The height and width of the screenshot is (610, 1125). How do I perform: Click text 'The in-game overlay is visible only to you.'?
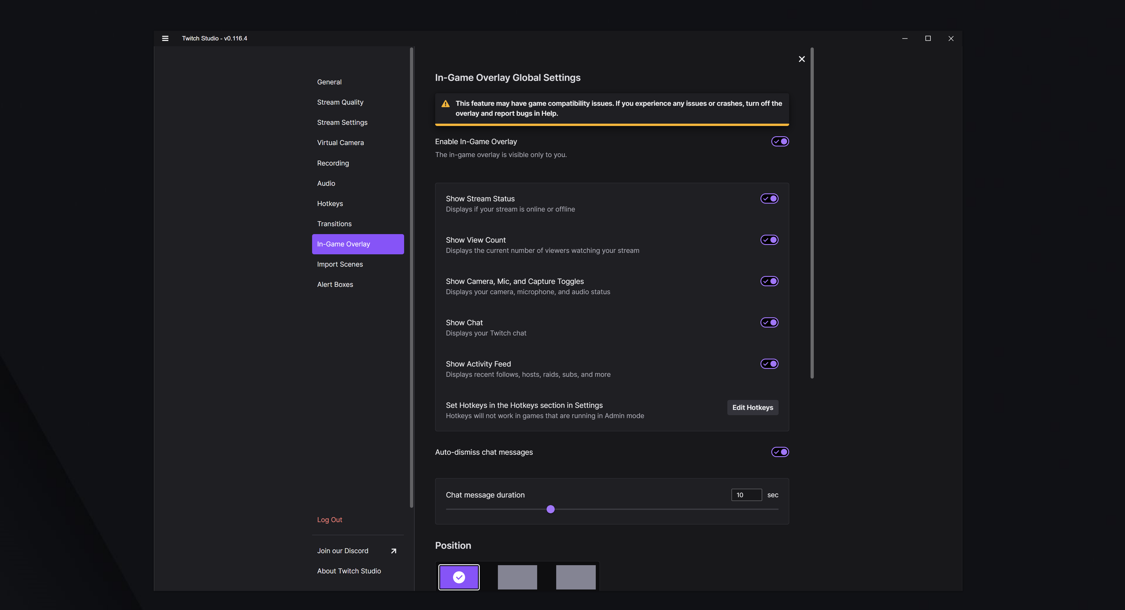[501, 155]
